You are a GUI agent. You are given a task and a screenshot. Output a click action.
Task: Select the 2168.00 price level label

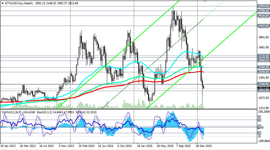[263, 84]
